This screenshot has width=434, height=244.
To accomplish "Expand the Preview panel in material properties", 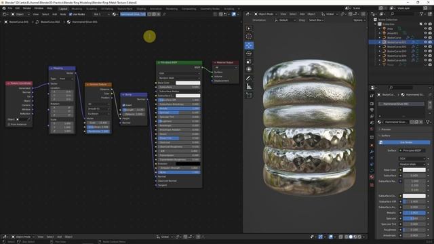I will 386,129.
